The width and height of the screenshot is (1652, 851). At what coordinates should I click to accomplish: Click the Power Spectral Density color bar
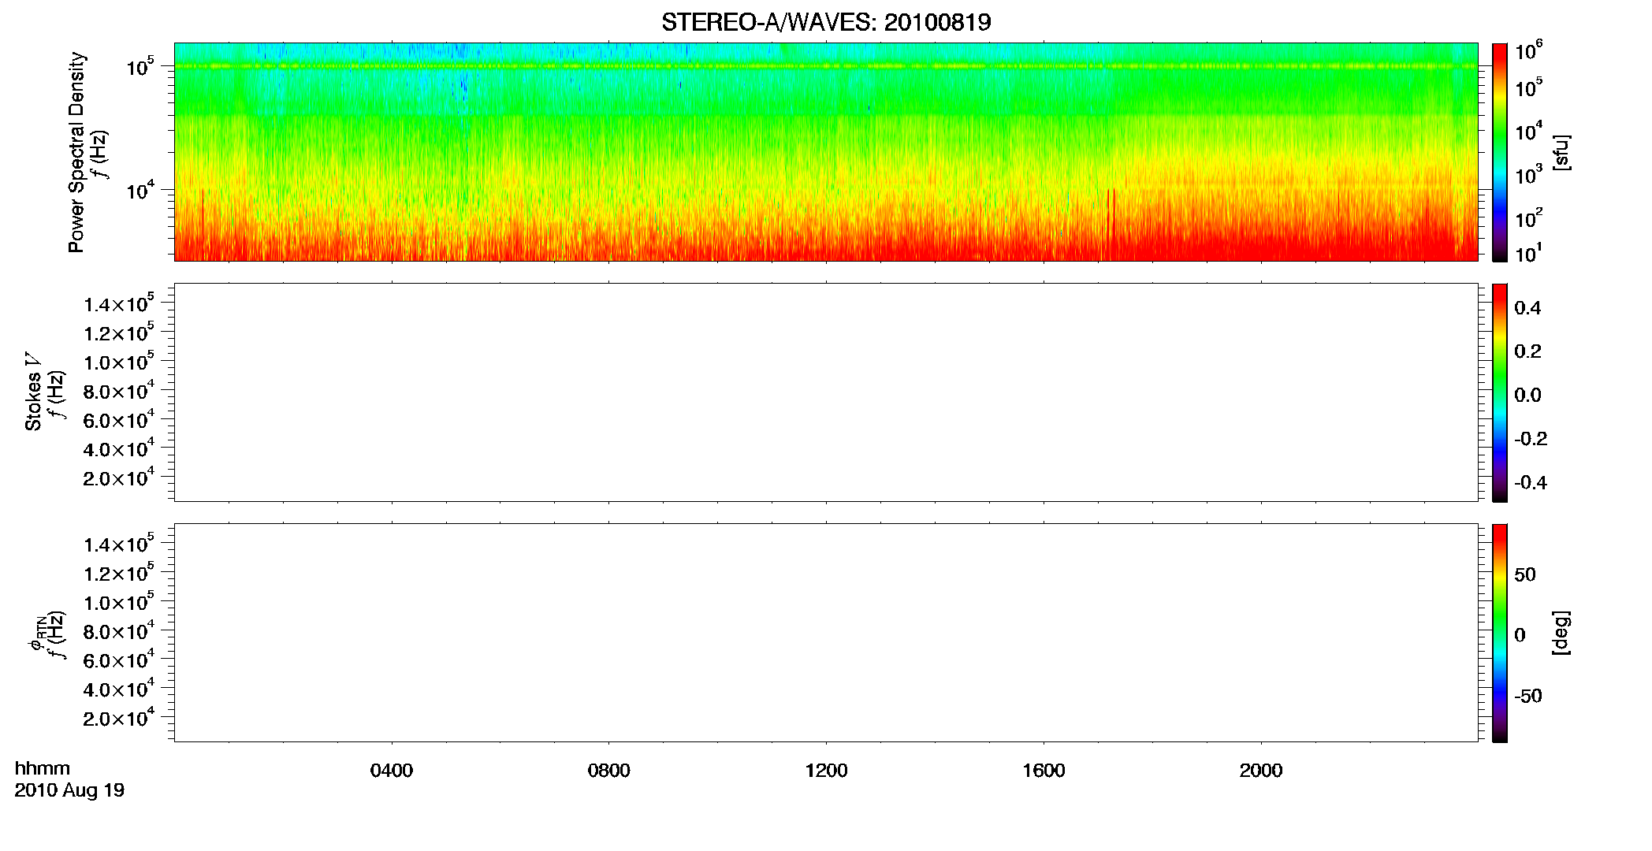[1500, 152]
